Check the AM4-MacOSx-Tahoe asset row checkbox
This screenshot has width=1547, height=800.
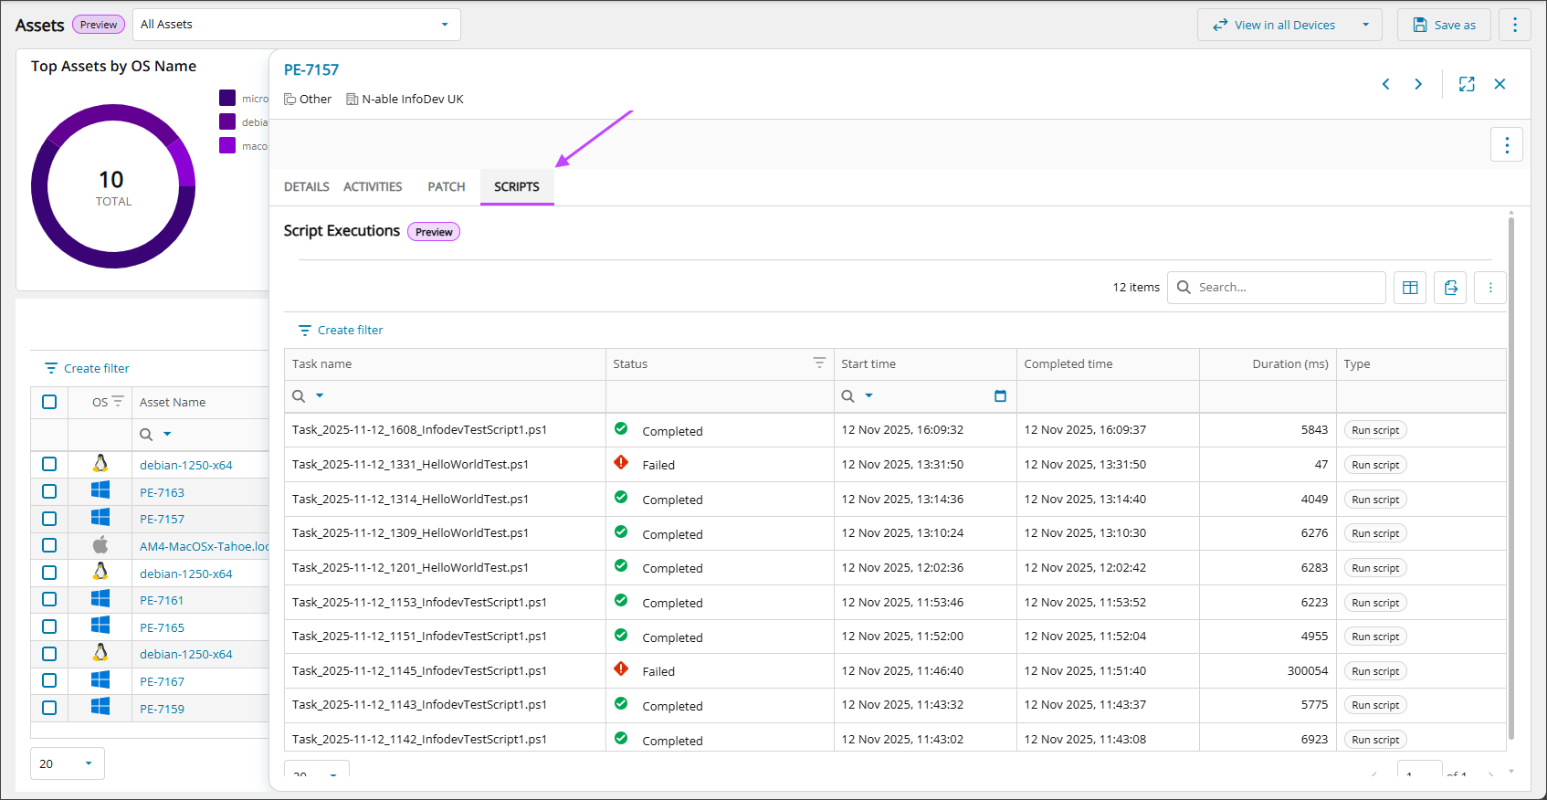point(49,545)
